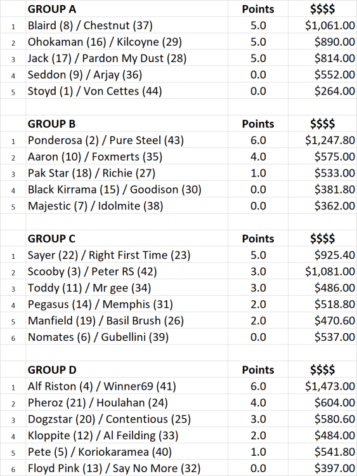This screenshot has height=476, width=357.
Task: Select the Stoyd (1) / Von Cettes (44) cell
Action: 127,91
